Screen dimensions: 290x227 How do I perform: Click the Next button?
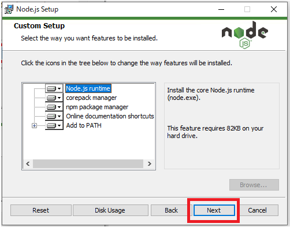[x=214, y=210]
